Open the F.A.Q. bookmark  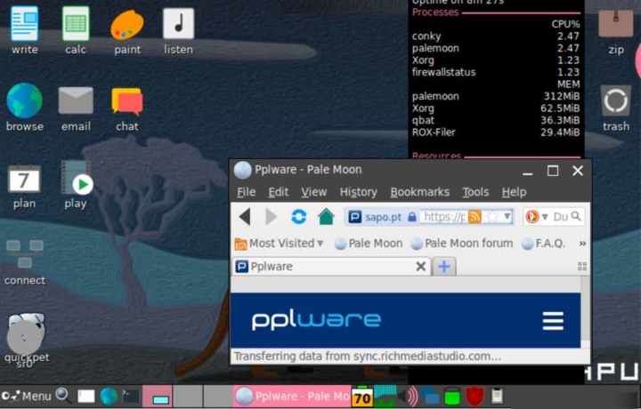point(543,243)
